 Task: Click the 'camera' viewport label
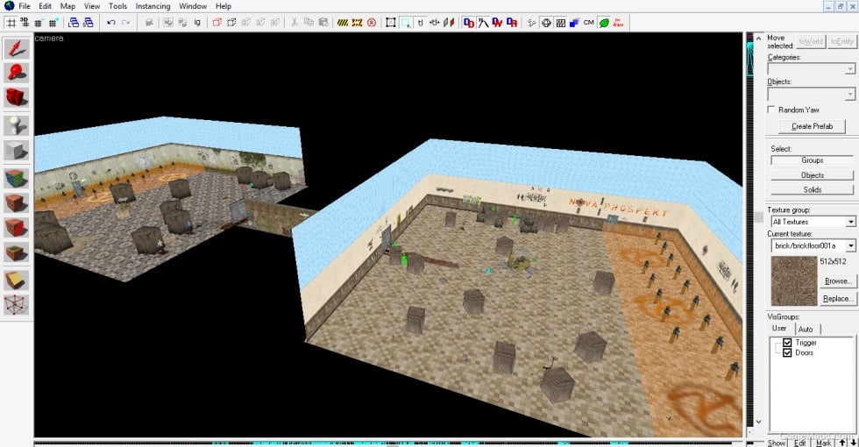coord(49,39)
